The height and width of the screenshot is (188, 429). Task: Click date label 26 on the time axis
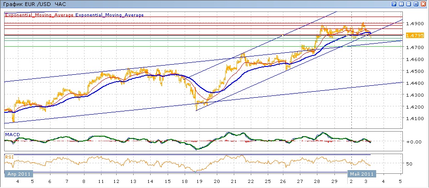(x=284, y=182)
